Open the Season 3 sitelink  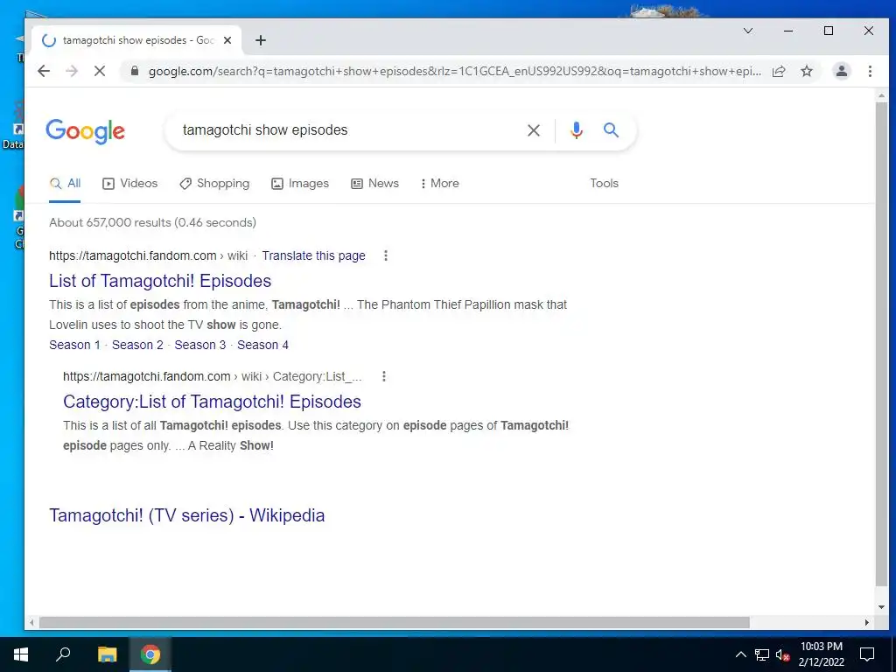(x=200, y=345)
